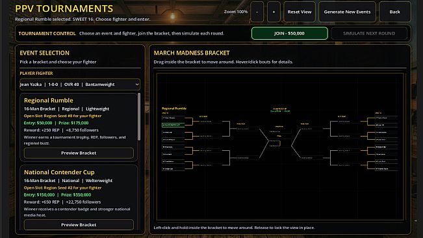
Task: Click the Event Selection heading
Action: [45, 53]
